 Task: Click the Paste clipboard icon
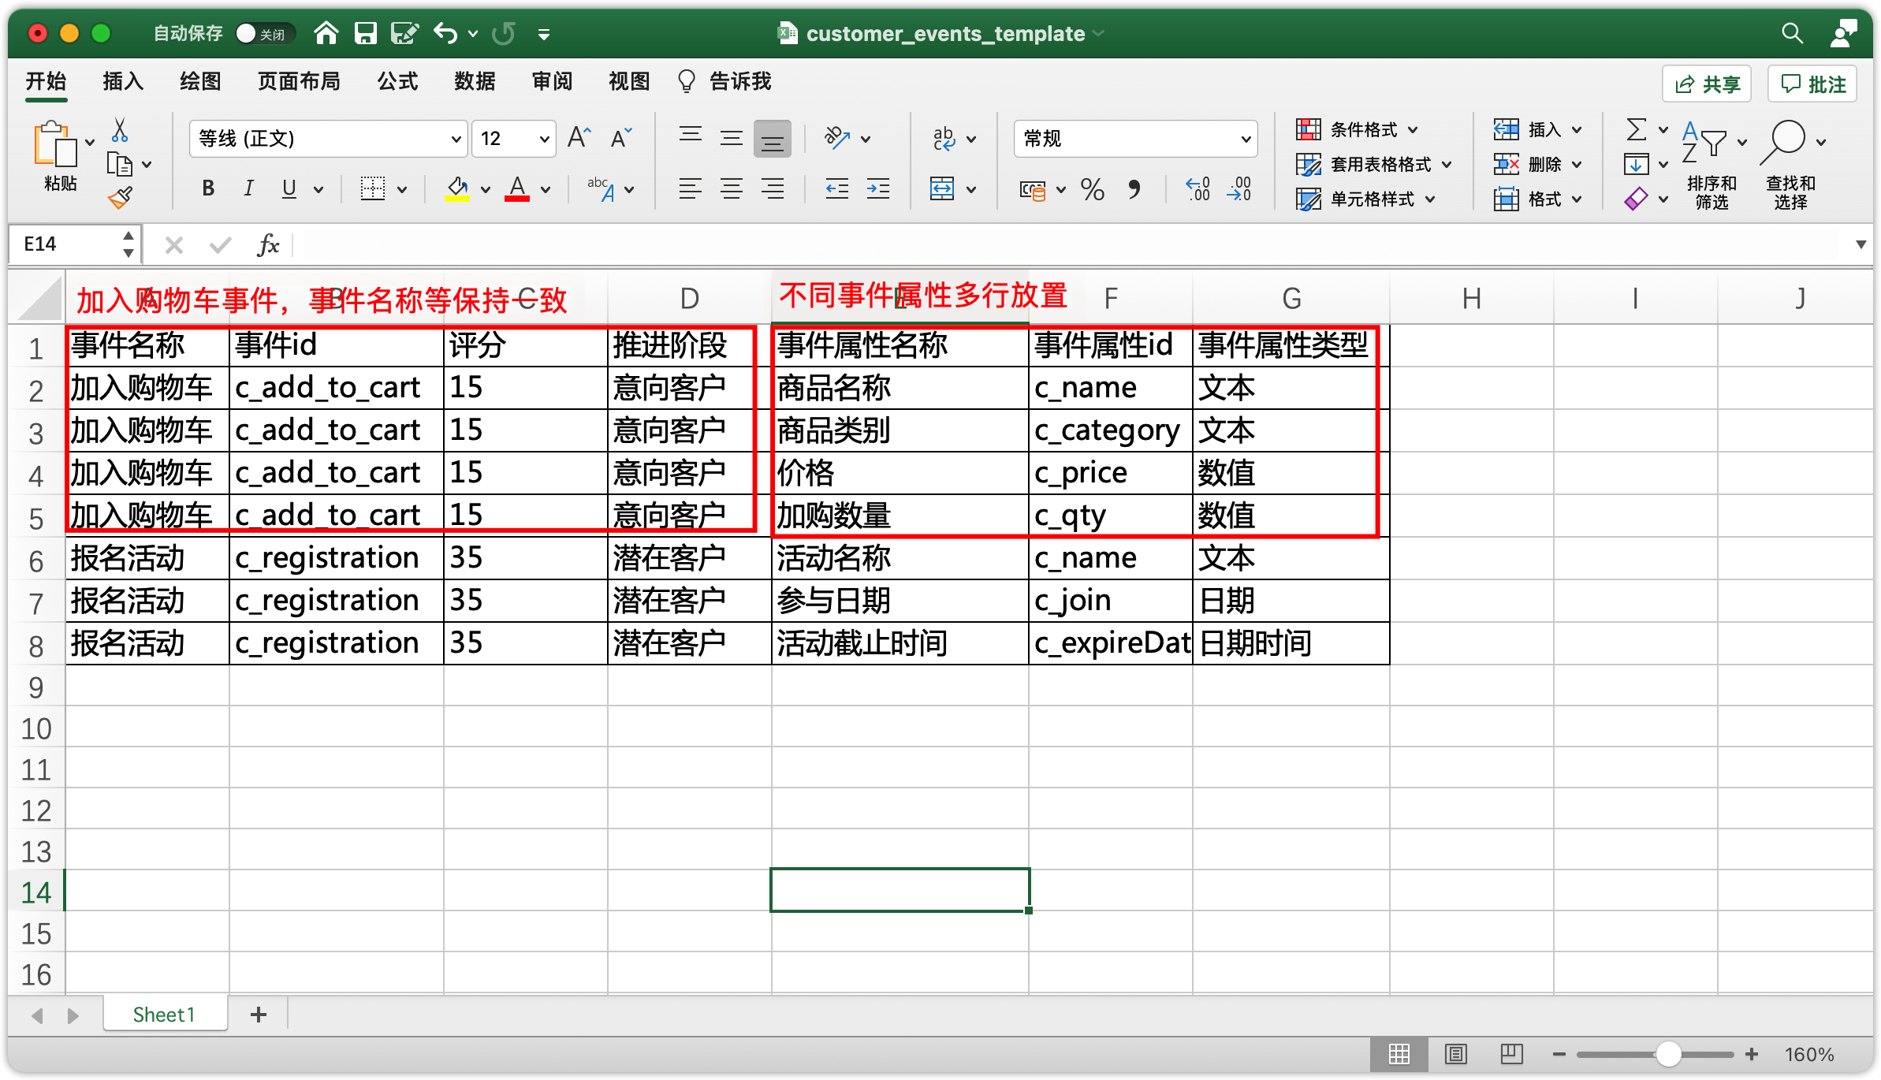coord(55,145)
